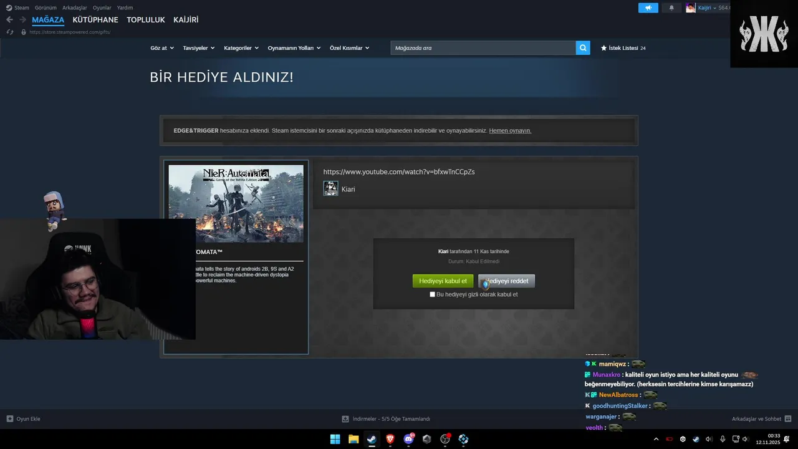798x449 pixels.
Task: Click the Kaijiri profile avatar
Action: (691, 7)
